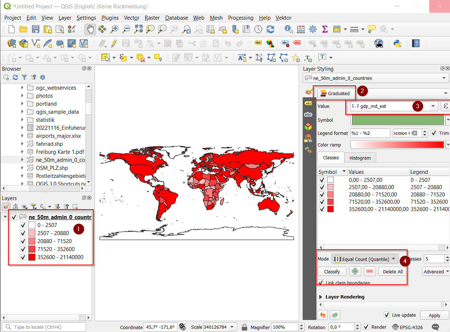
Task: Toggle visibility of the 0 - 2507 class
Action: (23, 225)
